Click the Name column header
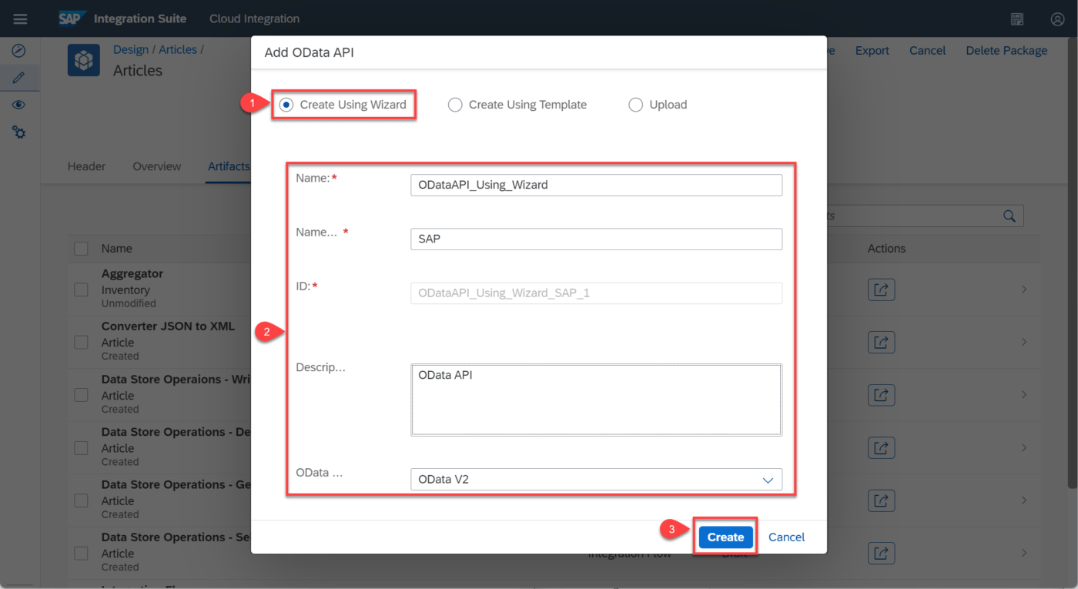The height and width of the screenshot is (589, 1078). (117, 249)
